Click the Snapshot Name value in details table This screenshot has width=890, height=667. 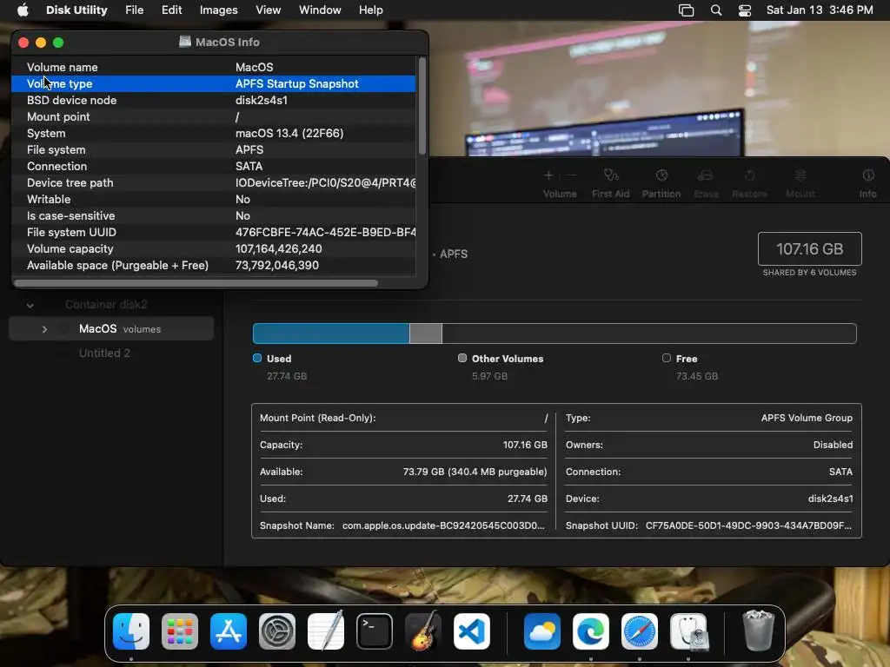point(443,525)
